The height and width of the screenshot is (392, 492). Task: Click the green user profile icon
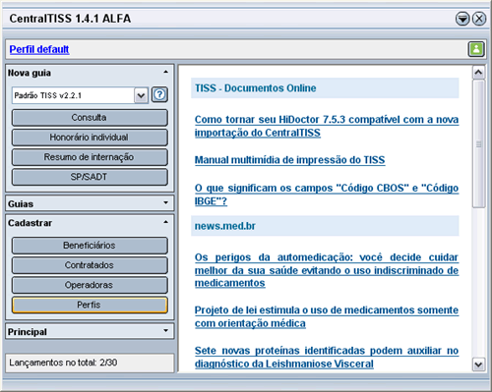click(x=476, y=49)
